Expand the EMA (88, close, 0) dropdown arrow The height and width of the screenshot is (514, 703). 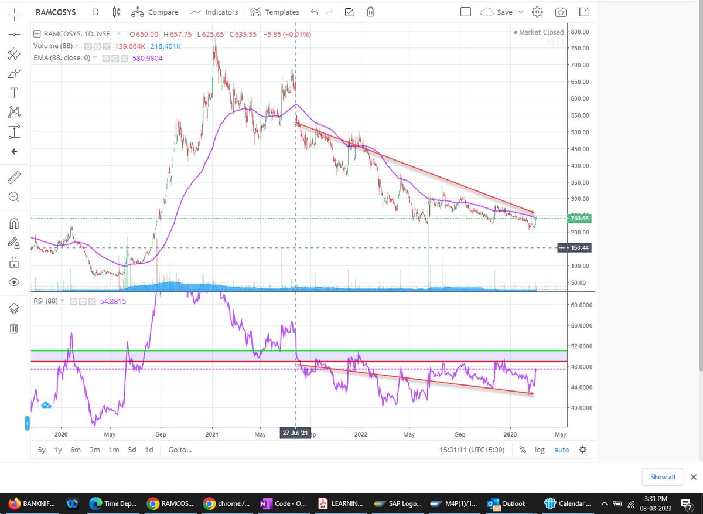point(96,58)
